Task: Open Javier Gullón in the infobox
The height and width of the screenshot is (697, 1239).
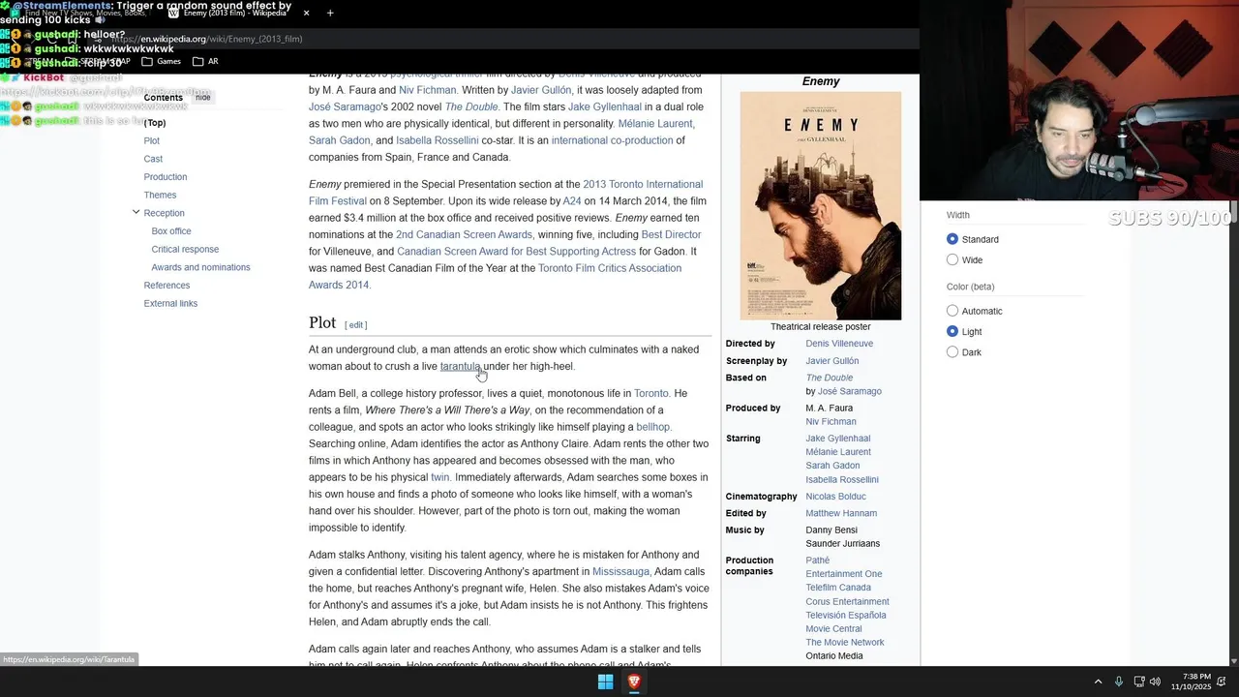Action: 831,361
